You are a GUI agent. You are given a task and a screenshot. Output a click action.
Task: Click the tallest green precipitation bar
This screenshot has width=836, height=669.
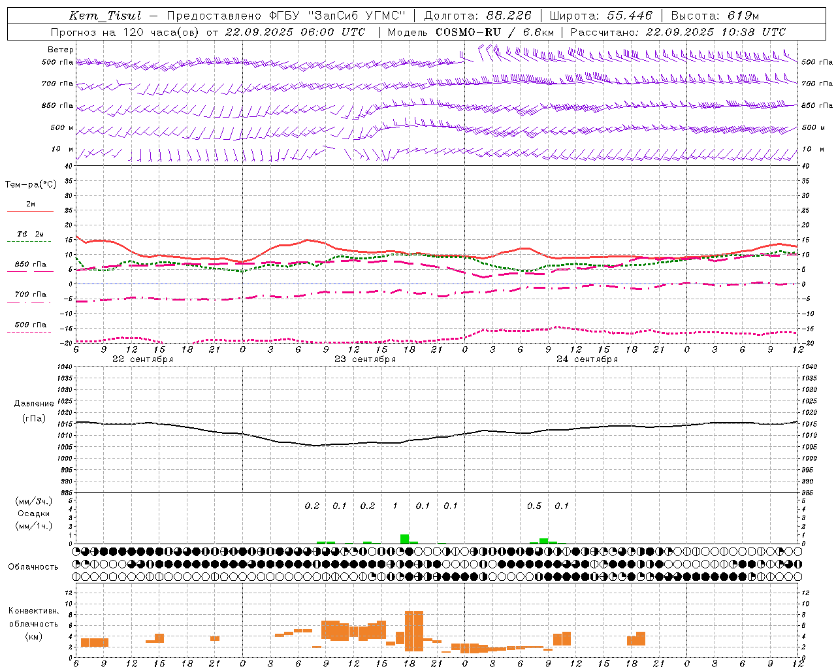[405, 539]
